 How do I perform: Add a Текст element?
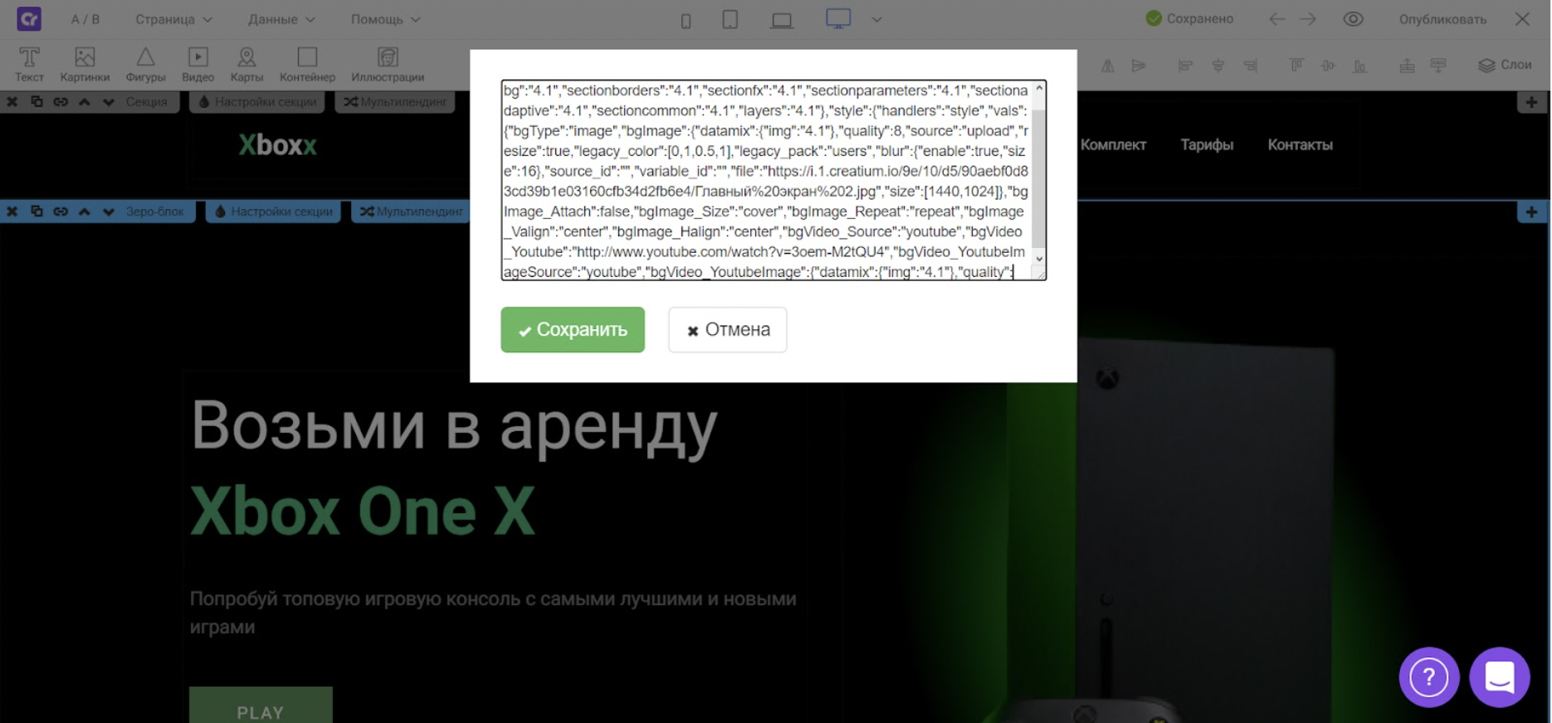29,64
